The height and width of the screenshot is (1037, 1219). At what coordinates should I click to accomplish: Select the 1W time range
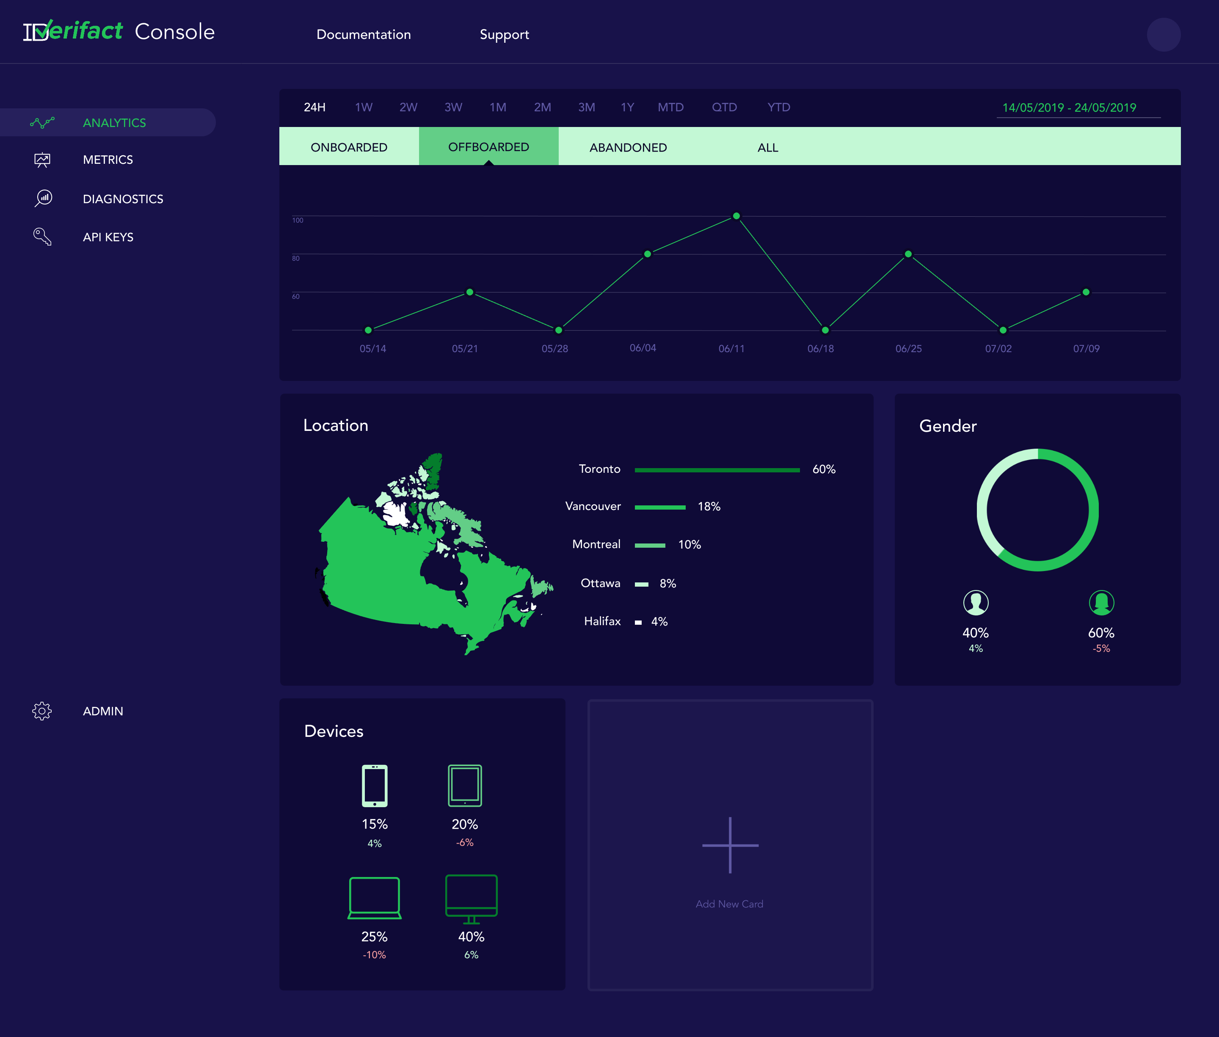pyautogui.click(x=364, y=107)
